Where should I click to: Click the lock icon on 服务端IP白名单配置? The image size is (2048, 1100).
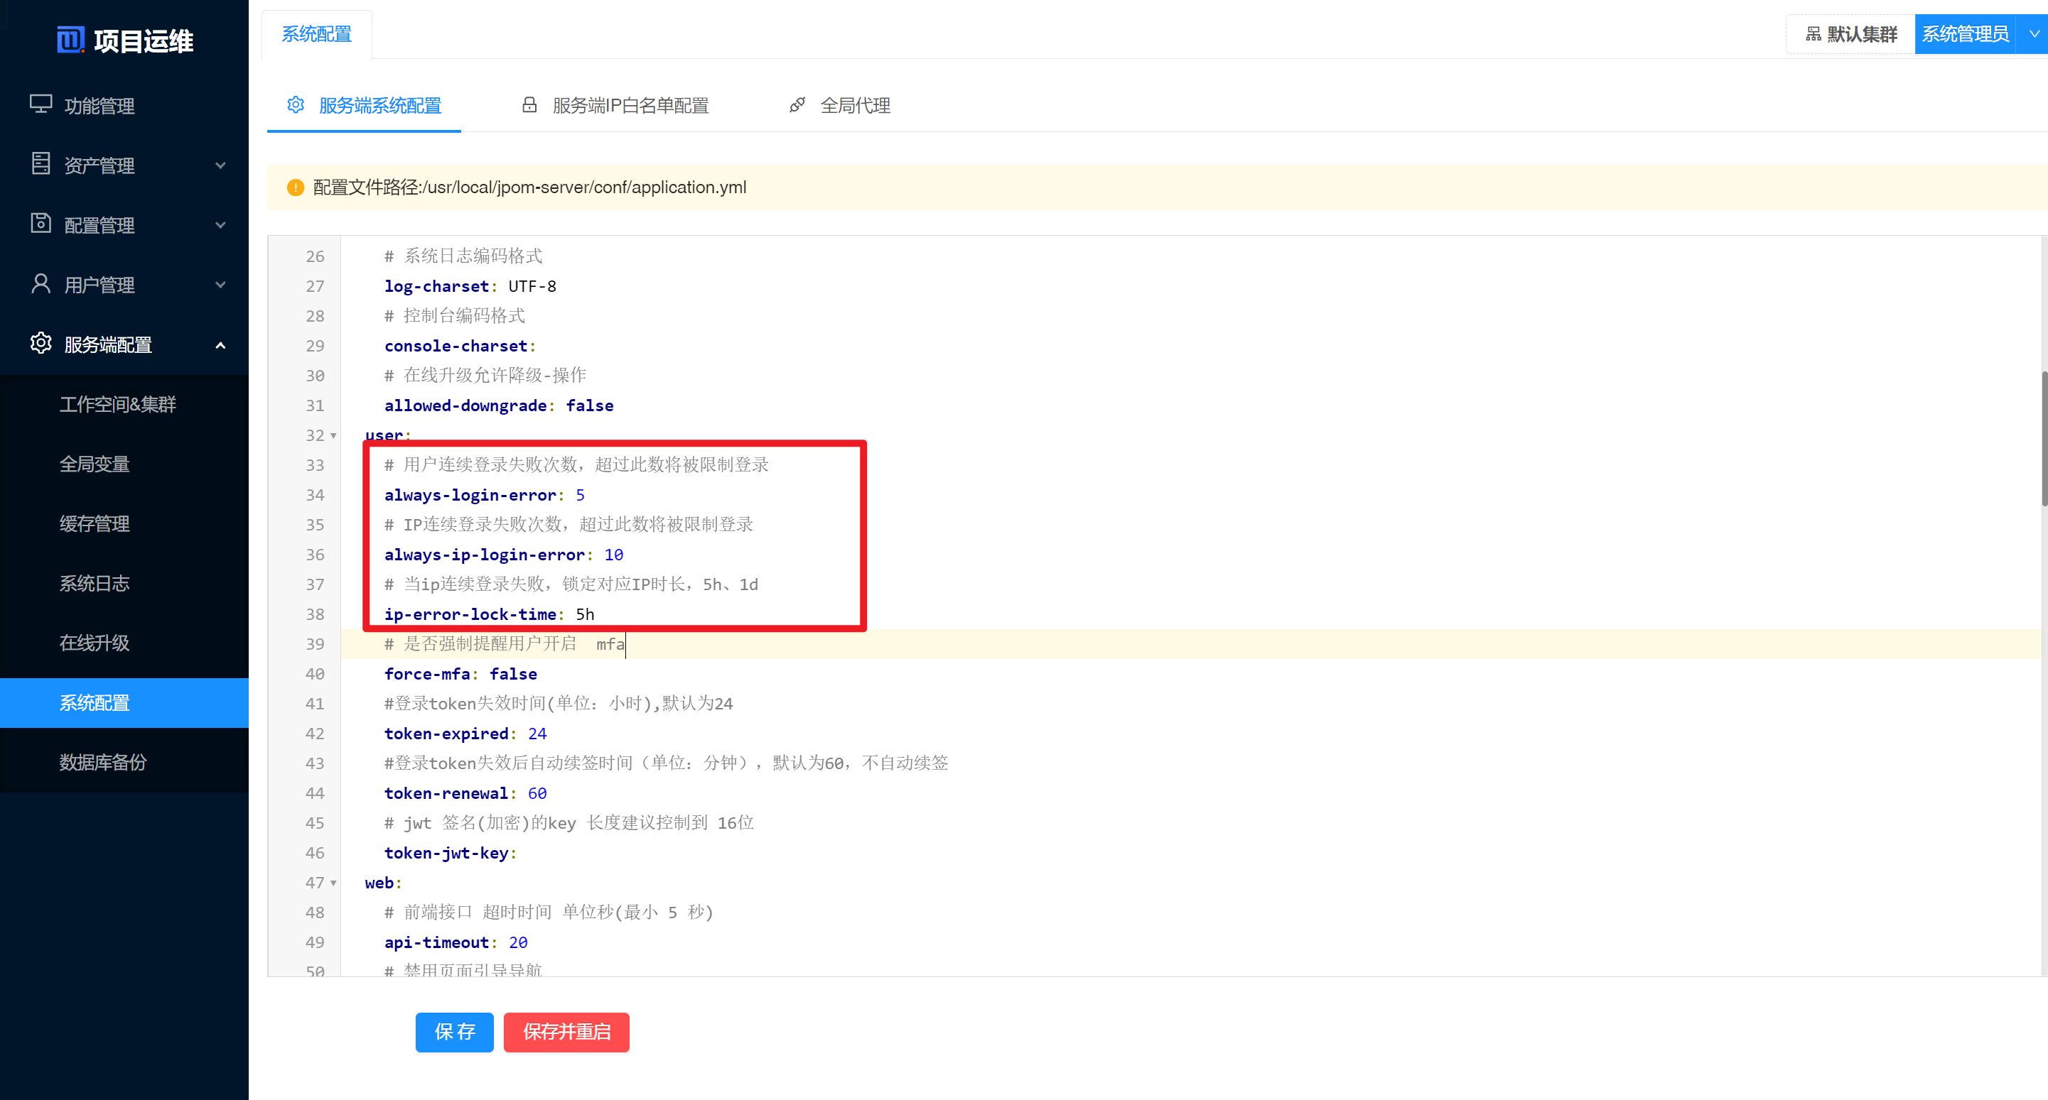(x=529, y=104)
